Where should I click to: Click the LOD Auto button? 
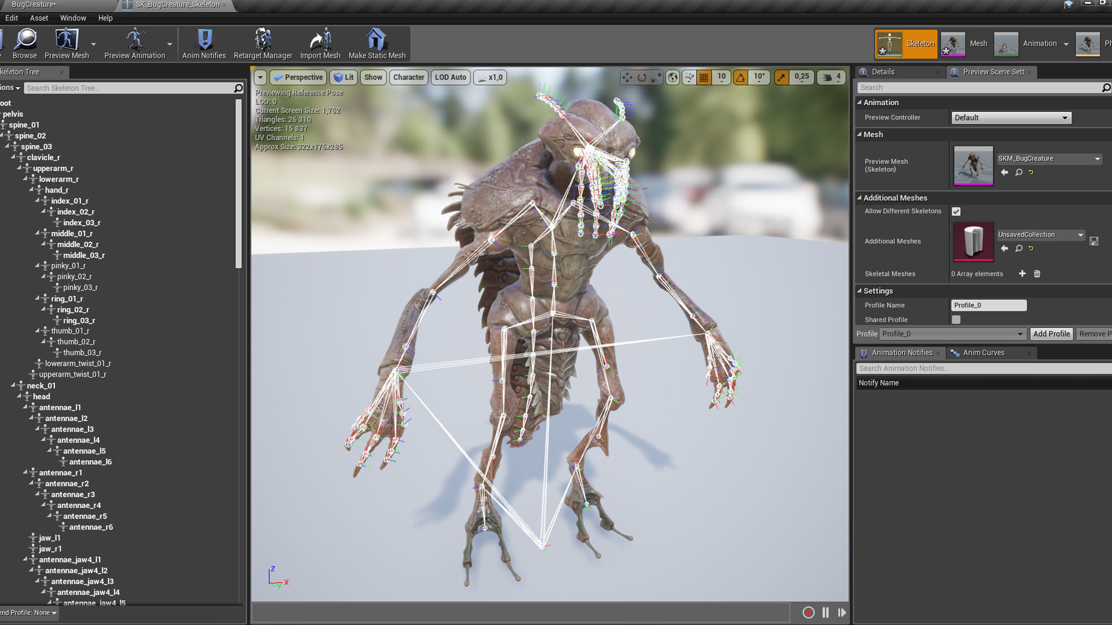450,78
